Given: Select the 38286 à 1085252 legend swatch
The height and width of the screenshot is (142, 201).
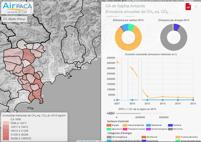Looking at the screenshot, I should pos(6,138).
